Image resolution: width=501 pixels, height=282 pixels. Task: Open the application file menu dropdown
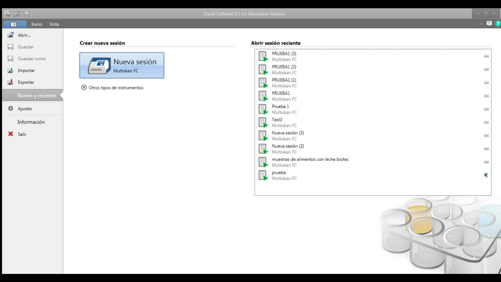pyautogui.click(x=15, y=24)
